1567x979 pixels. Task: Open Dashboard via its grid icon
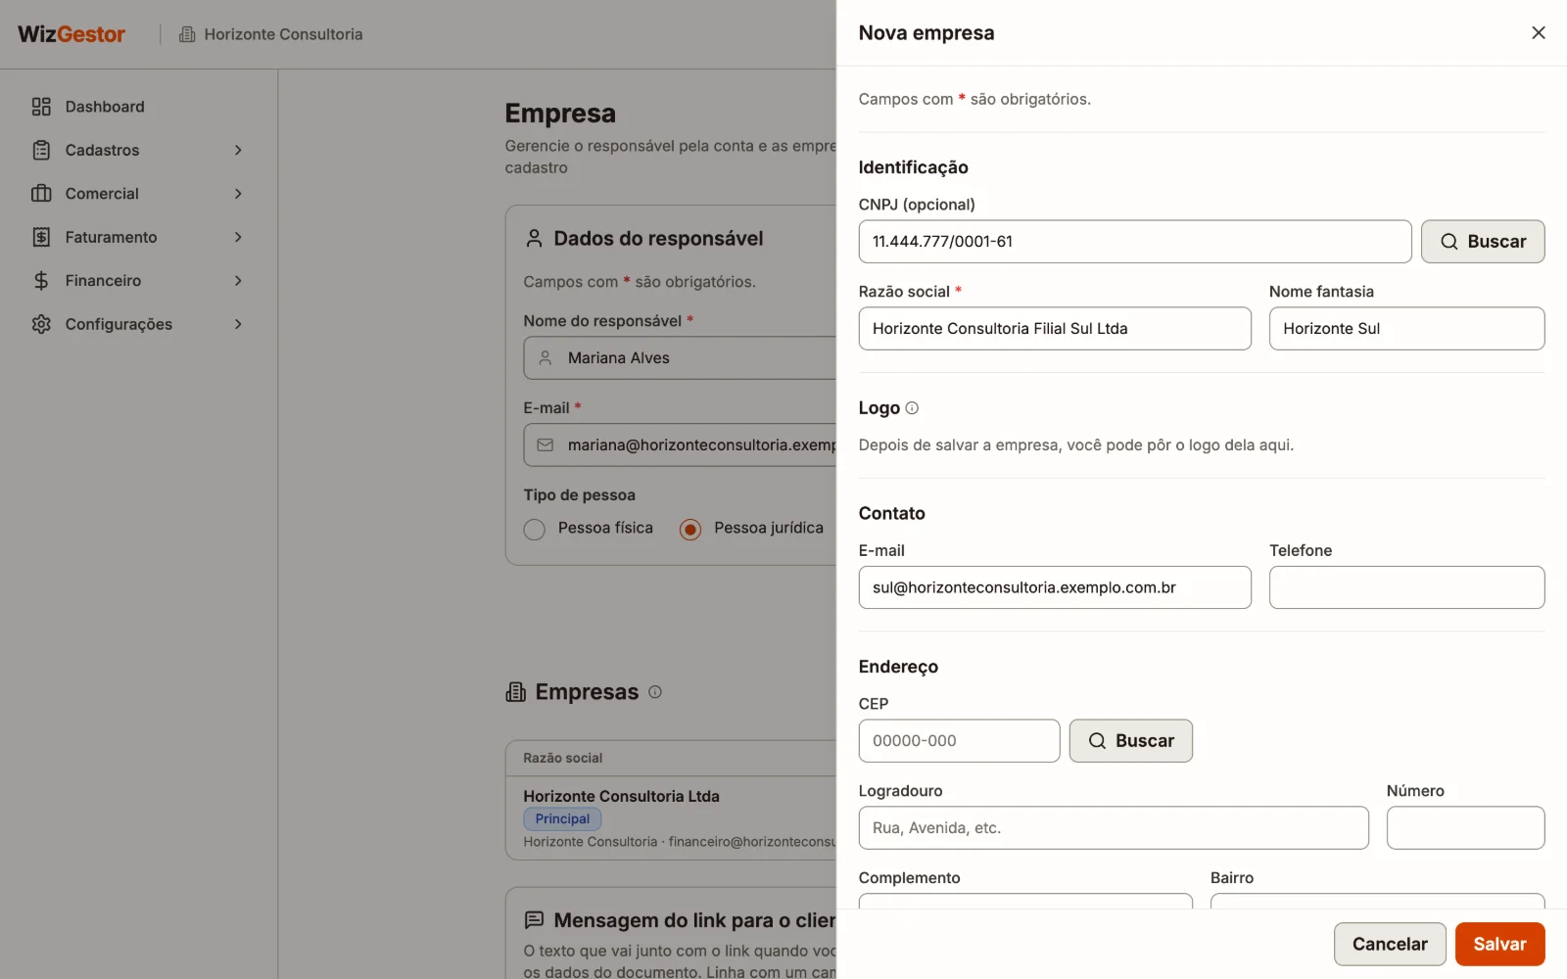click(x=41, y=107)
